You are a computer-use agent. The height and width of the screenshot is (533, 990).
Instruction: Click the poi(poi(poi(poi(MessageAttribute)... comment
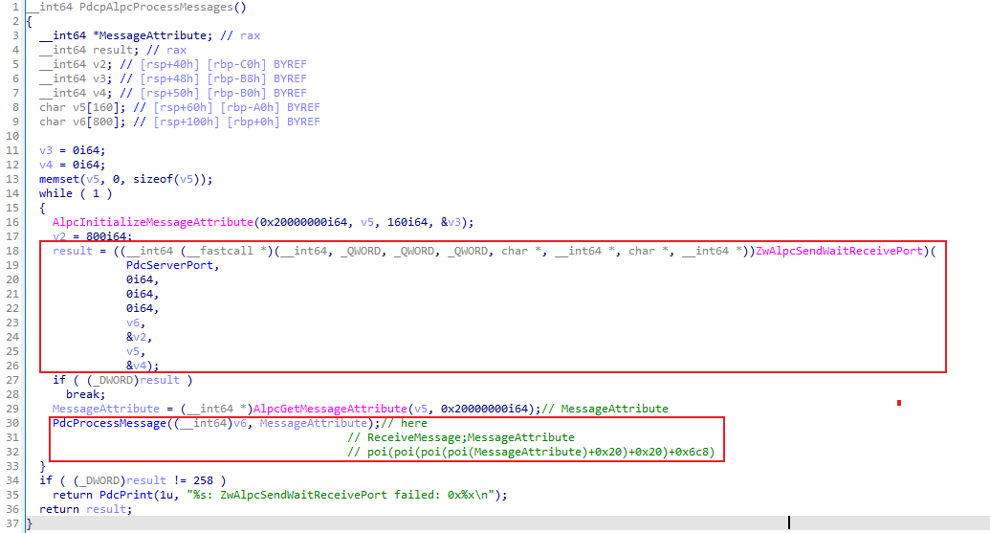[x=531, y=453]
